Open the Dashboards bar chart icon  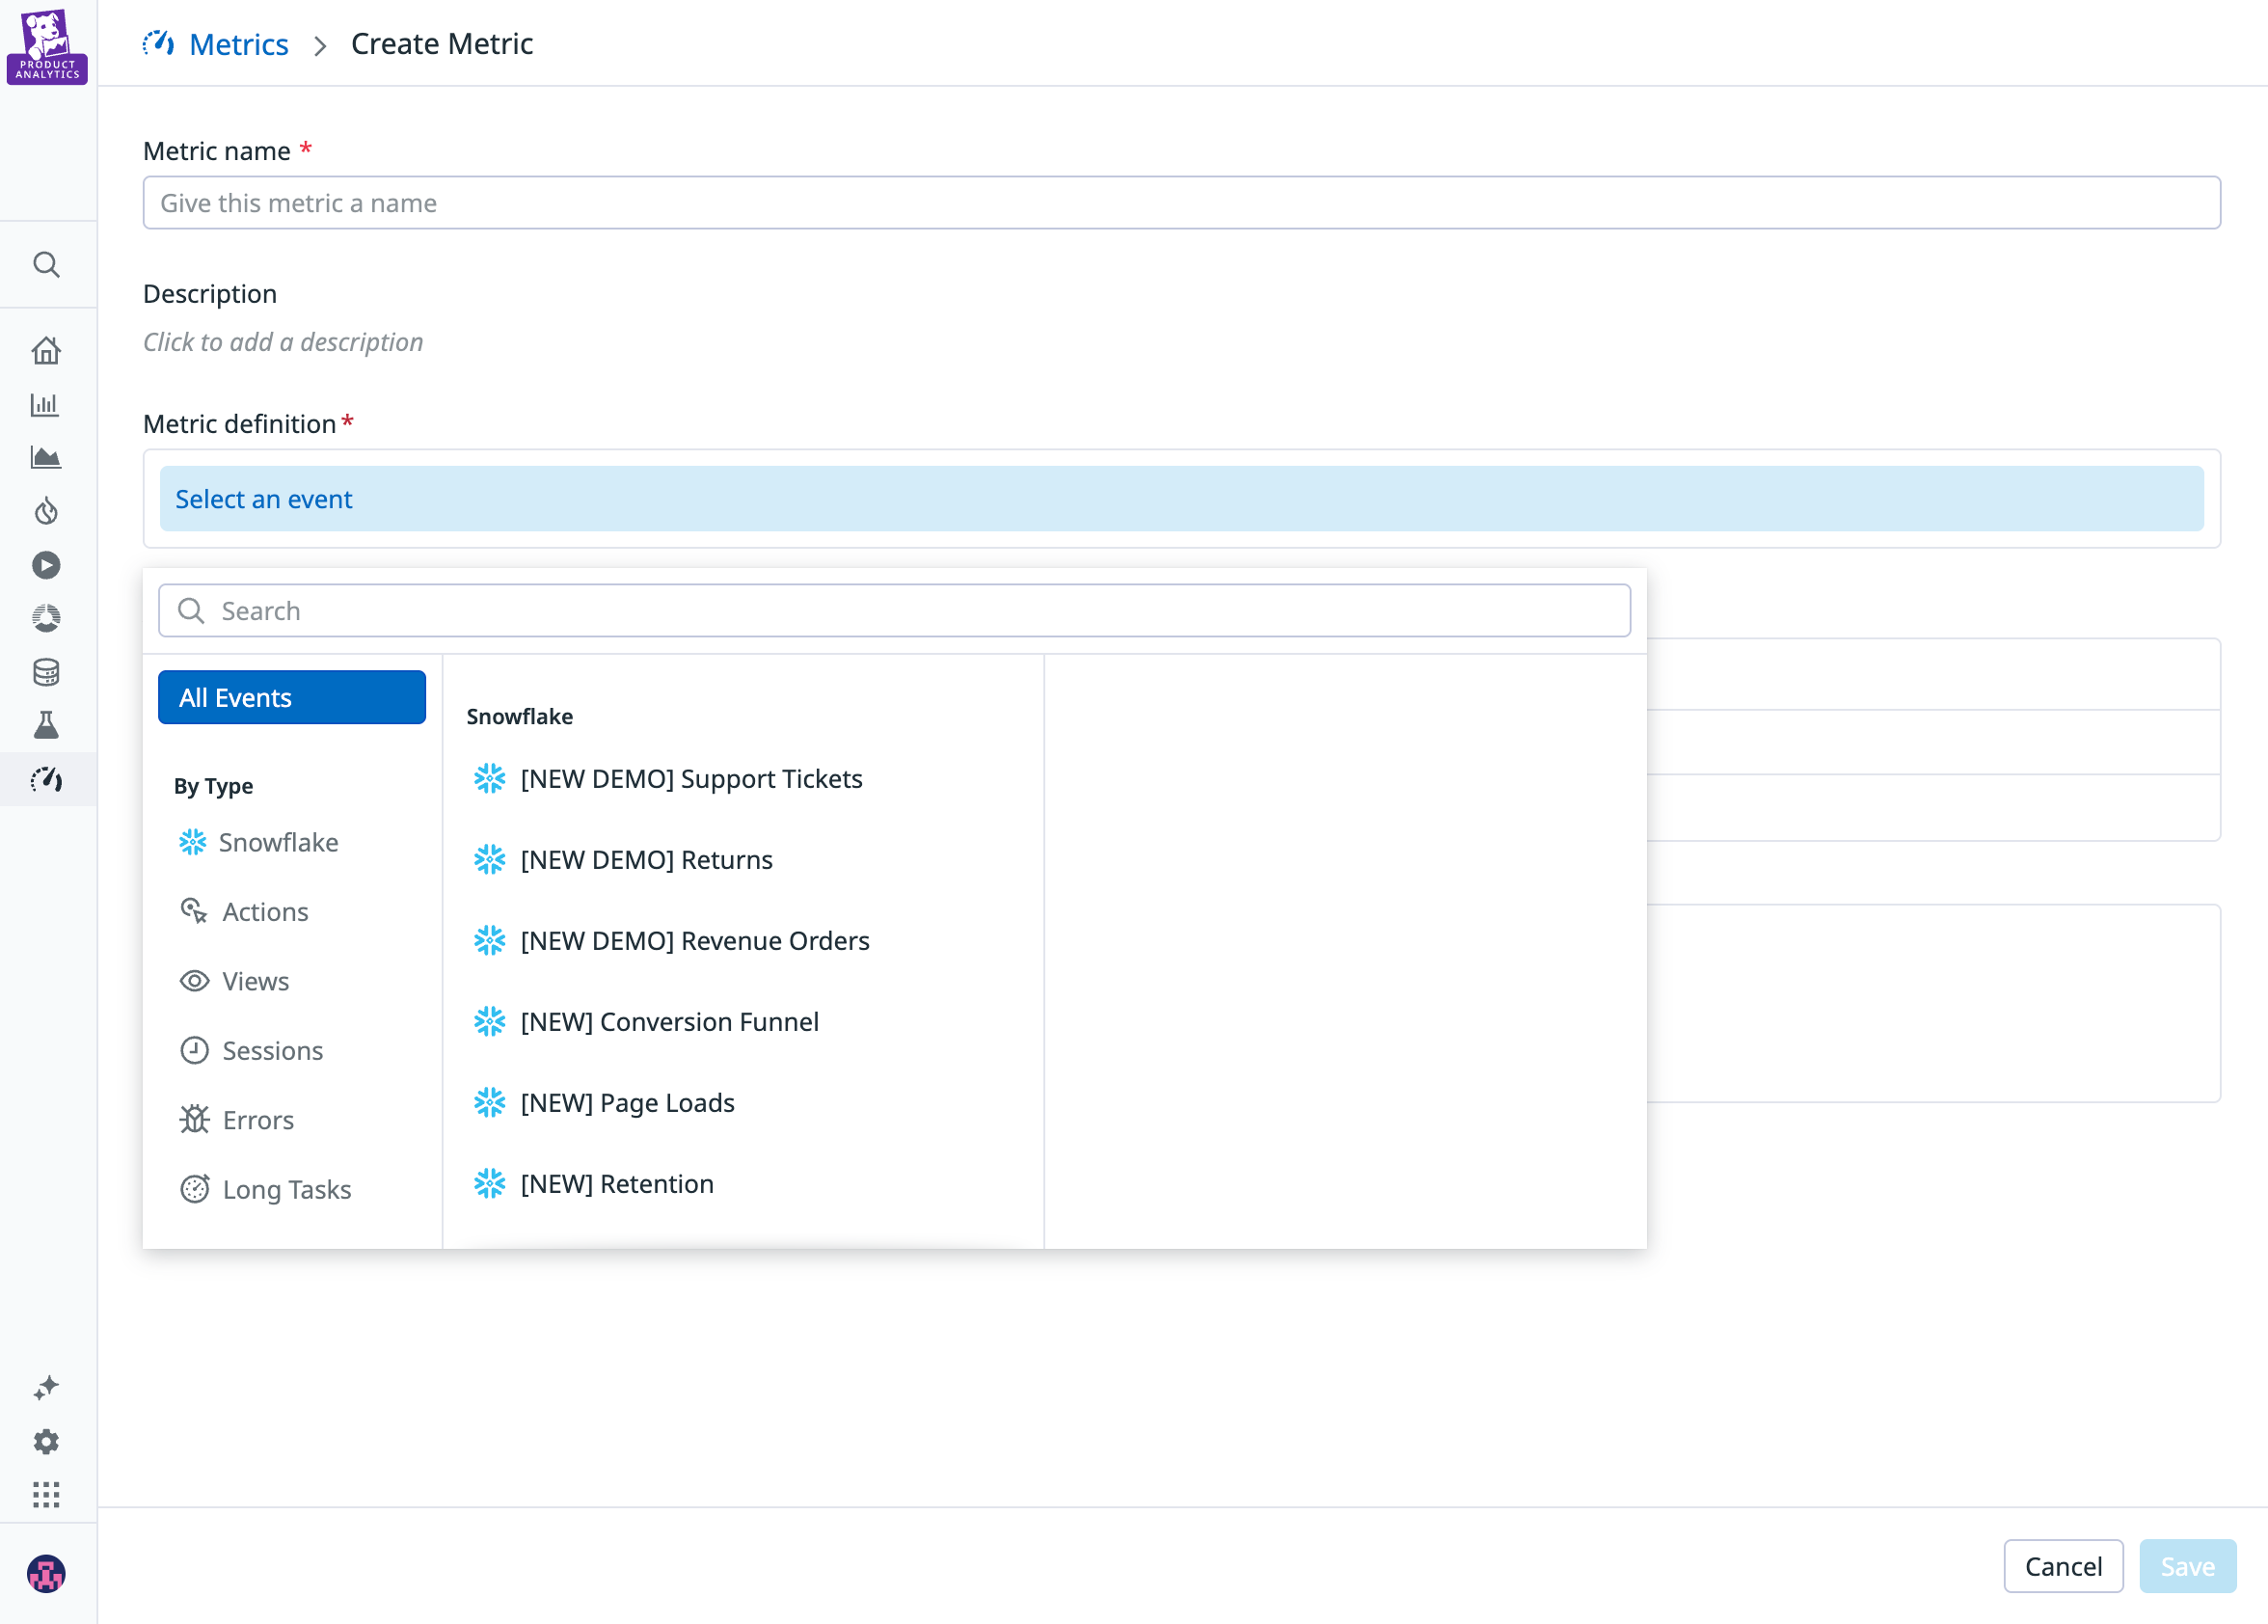[47, 404]
